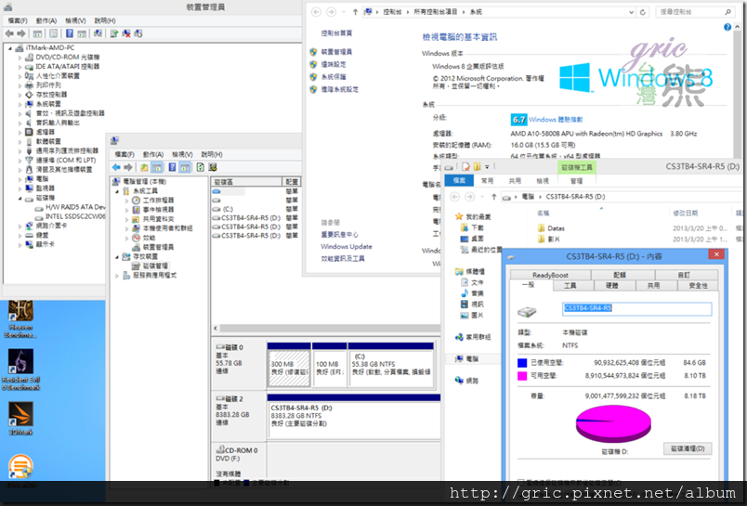747x506 pixels.
Task: Open 檔案(F) menu in Device Manager
Action: click(x=18, y=20)
